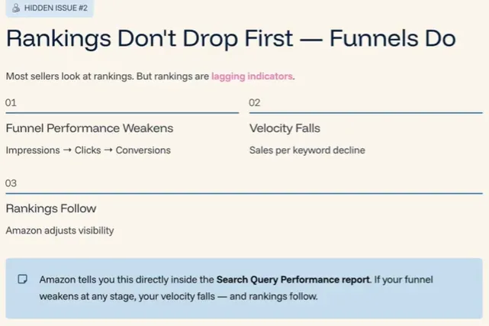Image resolution: width=489 pixels, height=326 pixels.
Task: Select the HIDDEN ISSUE #2 badge label
Action: point(56,8)
